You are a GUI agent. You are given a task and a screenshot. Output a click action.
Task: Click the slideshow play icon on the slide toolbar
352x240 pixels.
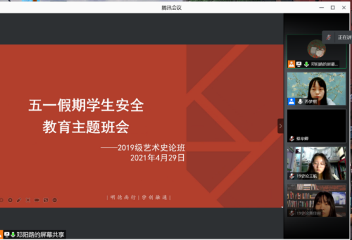pyautogui.click(x=10, y=200)
